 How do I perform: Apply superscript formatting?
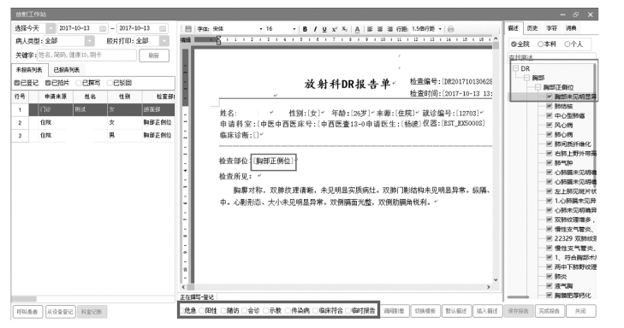[335, 29]
